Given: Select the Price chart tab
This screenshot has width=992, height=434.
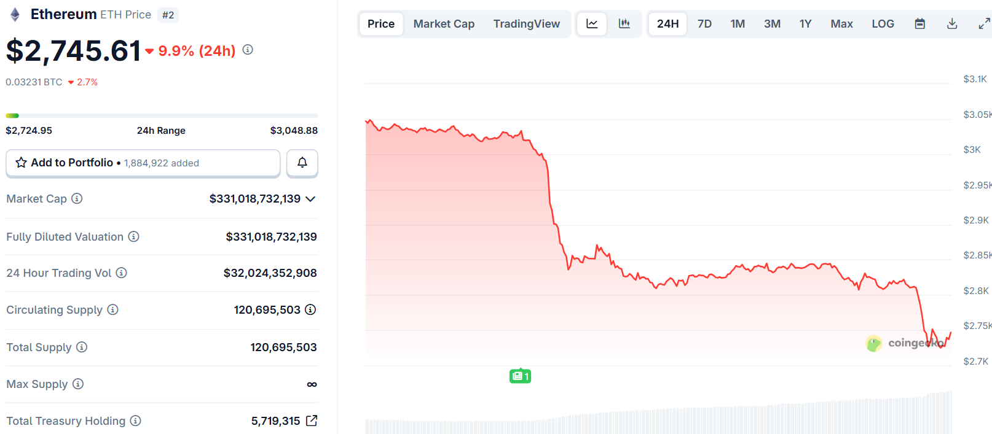Looking at the screenshot, I should 381,24.
